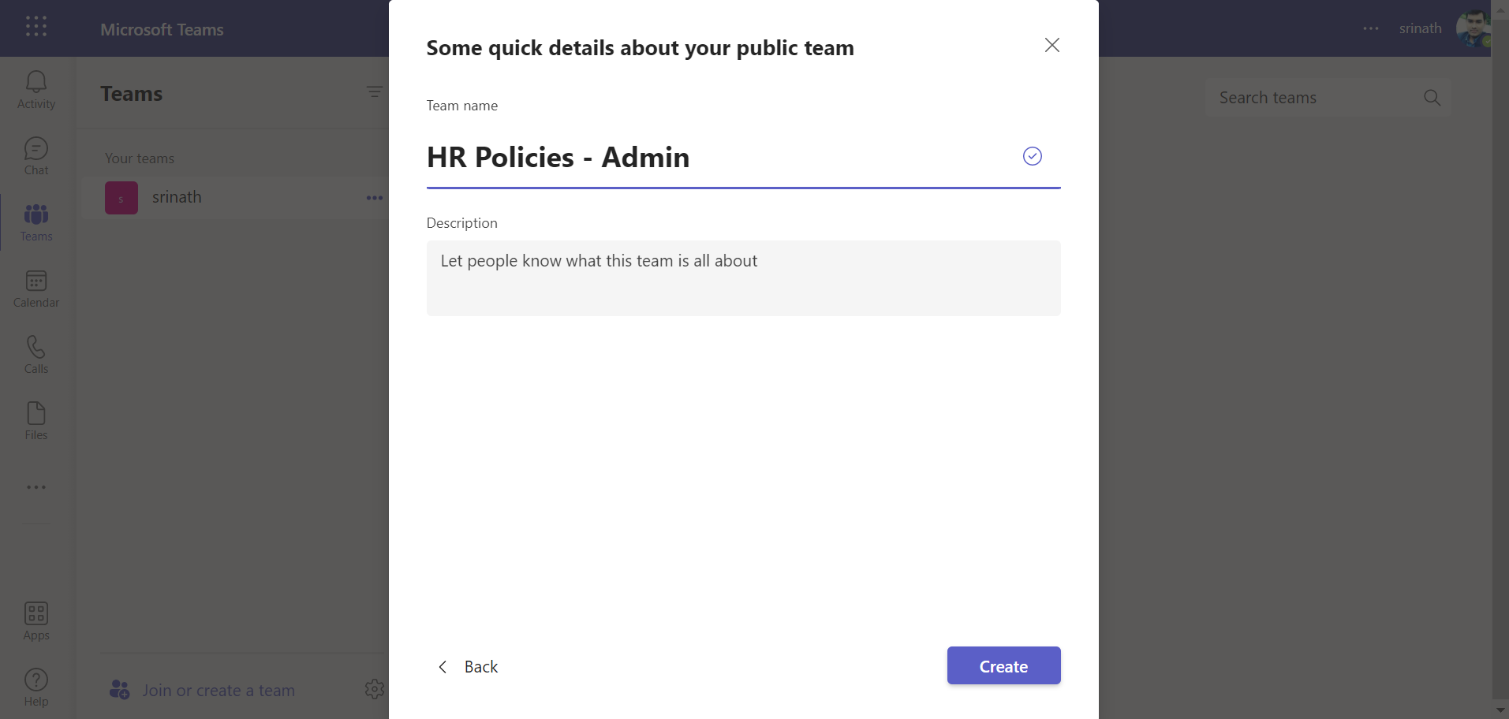This screenshot has width=1509, height=719.
Task: Click the Description text box
Action: pos(743,278)
